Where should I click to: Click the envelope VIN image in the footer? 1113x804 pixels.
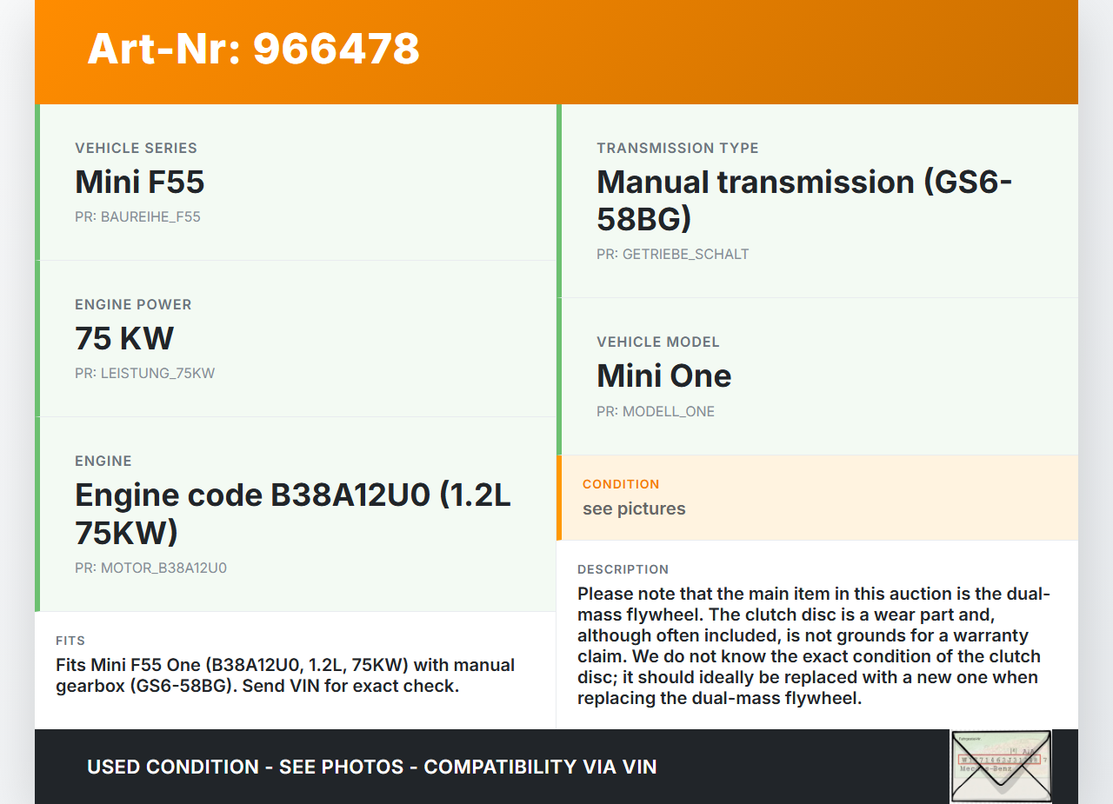point(1001,766)
